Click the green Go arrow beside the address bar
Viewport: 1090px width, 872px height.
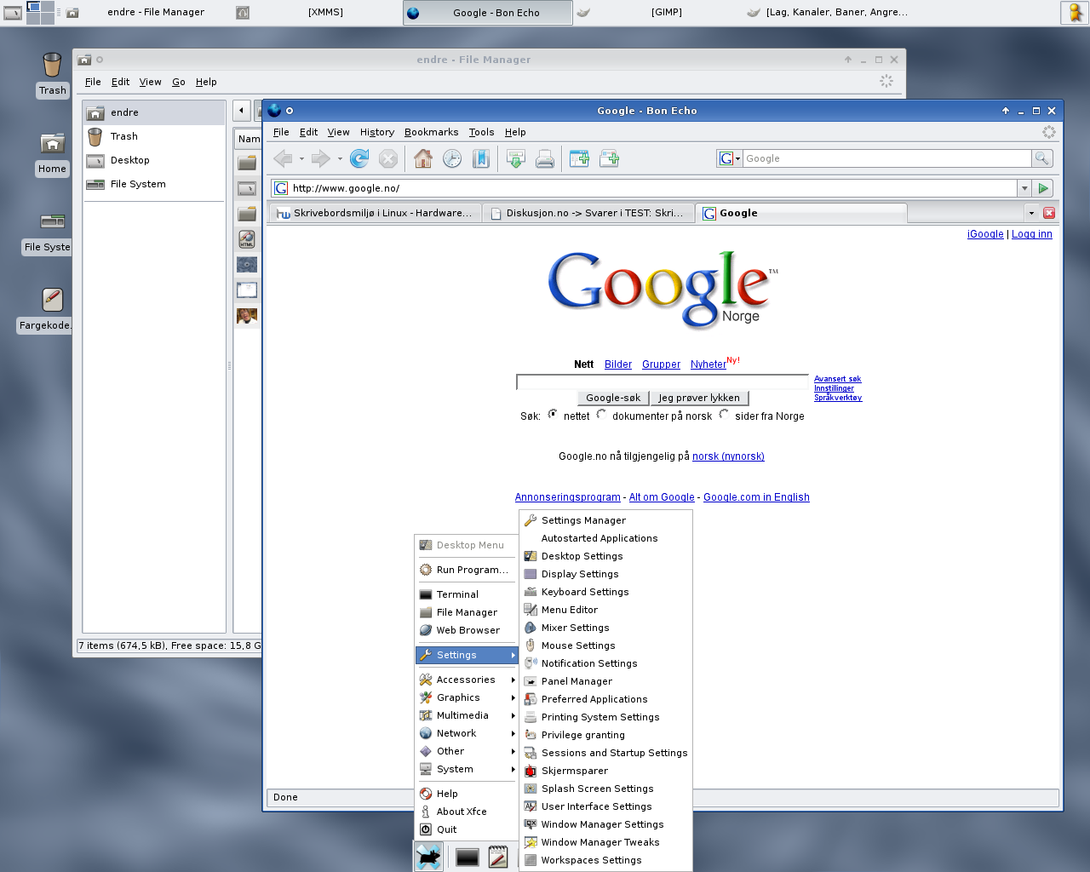coord(1043,188)
